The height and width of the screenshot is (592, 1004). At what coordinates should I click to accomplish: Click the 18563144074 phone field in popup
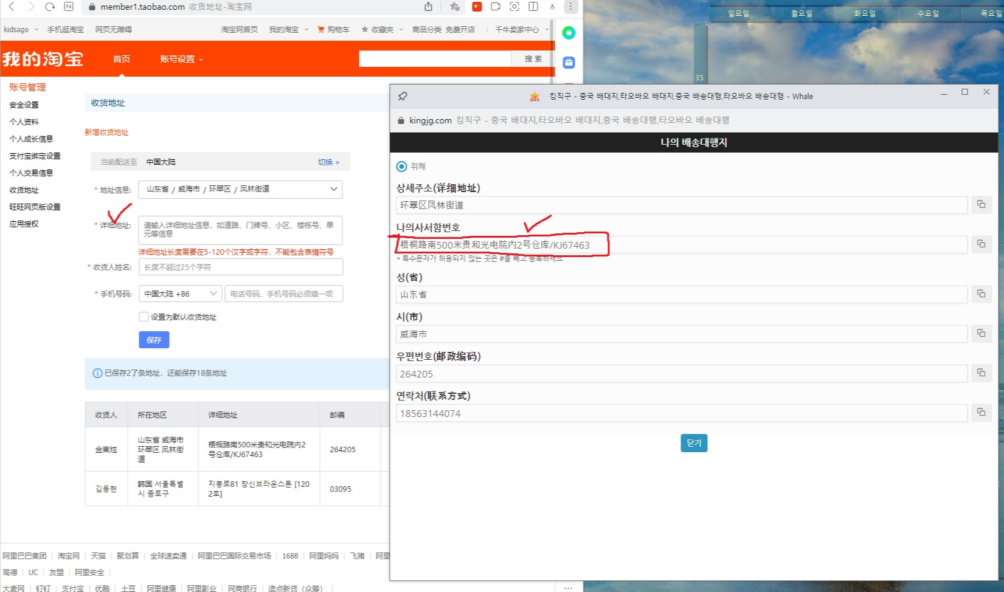(x=682, y=413)
